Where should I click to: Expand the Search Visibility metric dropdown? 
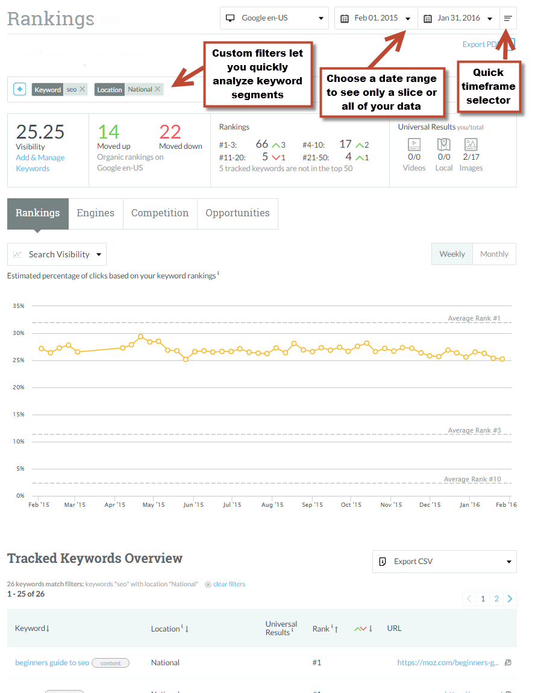click(x=57, y=254)
